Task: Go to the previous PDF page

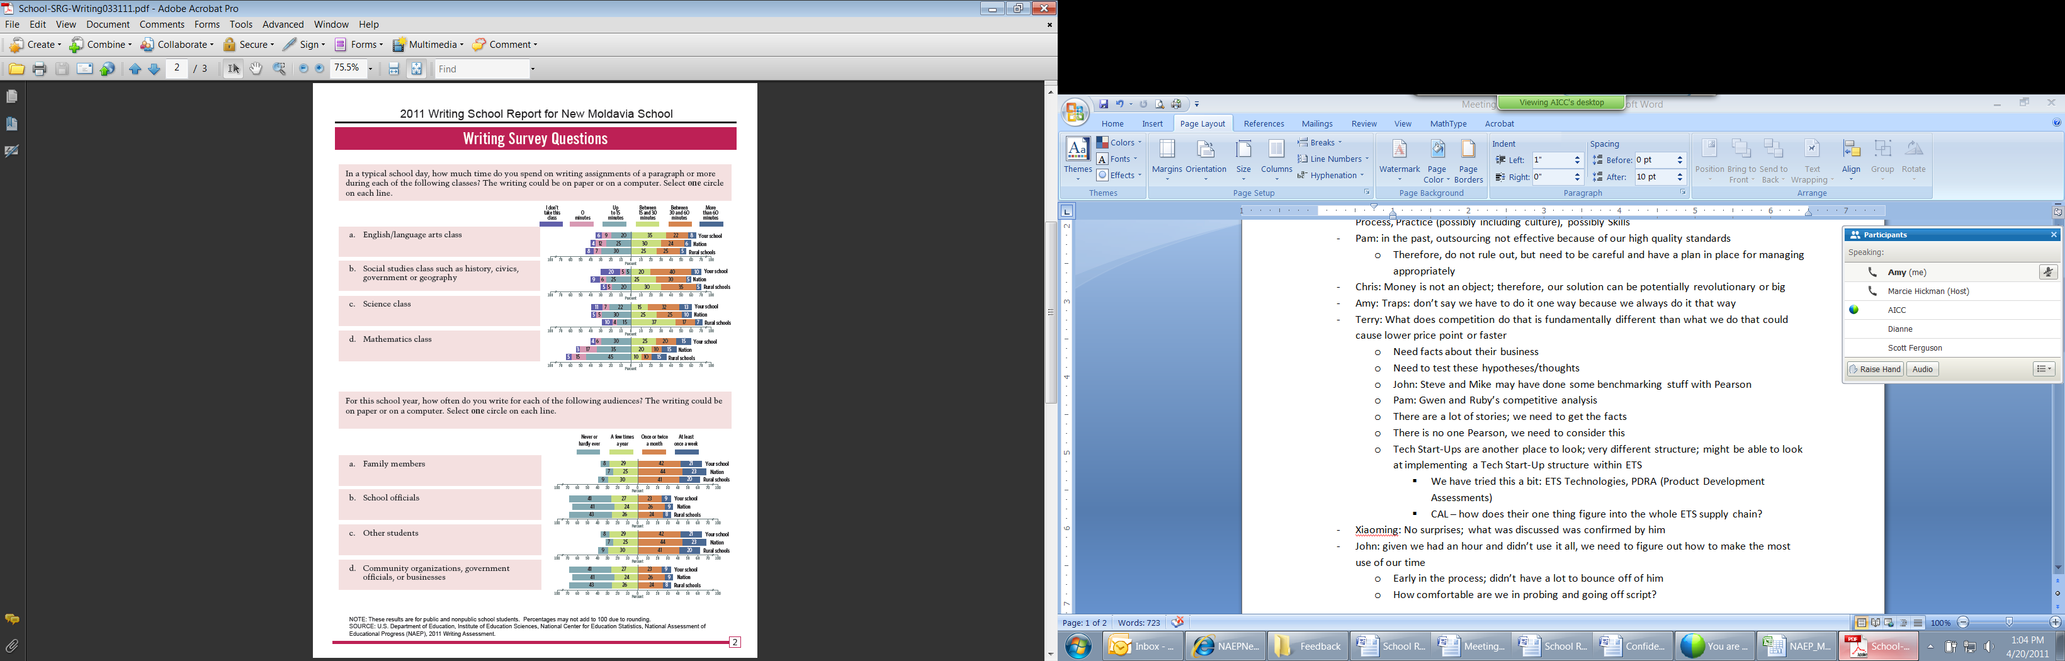Action: click(135, 69)
